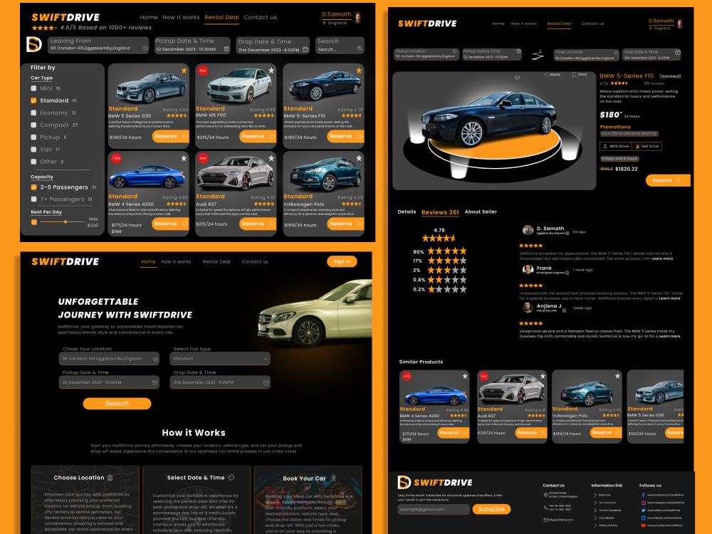This screenshot has height=534, width=712.
Task: Click the email input field in footer
Action: pos(434,510)
